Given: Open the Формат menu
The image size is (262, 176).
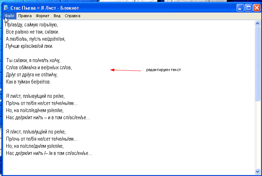Looking at the screenshot, I should click(x=43, y=16).
